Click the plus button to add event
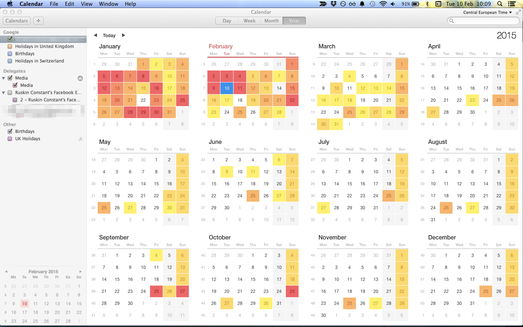The width and height of the screenshot is (523, 327). (38, 21)
